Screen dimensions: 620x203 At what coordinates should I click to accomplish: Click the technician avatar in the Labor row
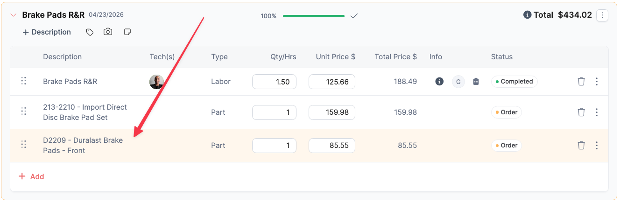pos(156,82)
